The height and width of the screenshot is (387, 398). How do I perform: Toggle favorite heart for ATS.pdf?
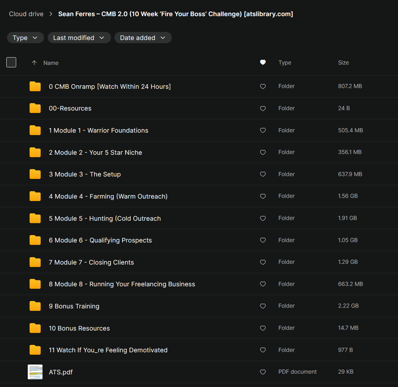pos(263,372)
